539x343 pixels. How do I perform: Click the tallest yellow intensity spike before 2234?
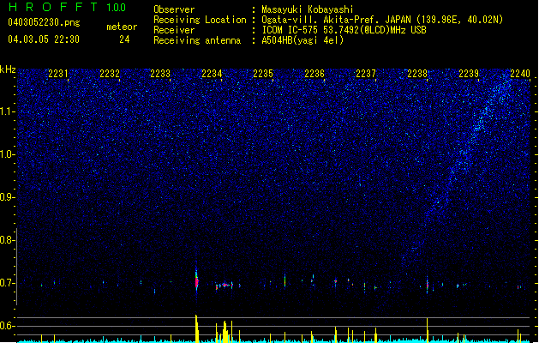[196, 328]
